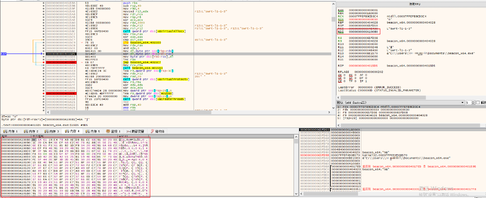Select the RCX register value

click(x=363, y=16)
